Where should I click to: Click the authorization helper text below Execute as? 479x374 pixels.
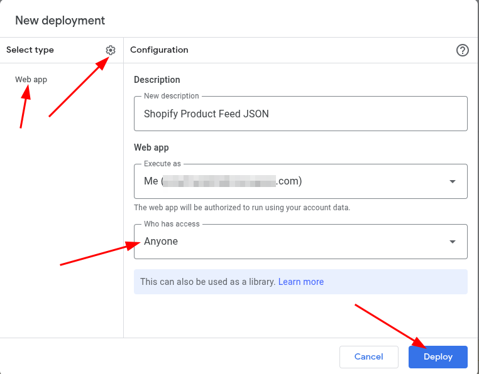coord(242,207)
